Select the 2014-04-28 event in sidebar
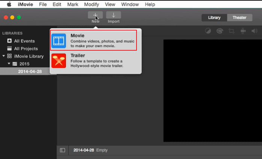 (30, 71)
